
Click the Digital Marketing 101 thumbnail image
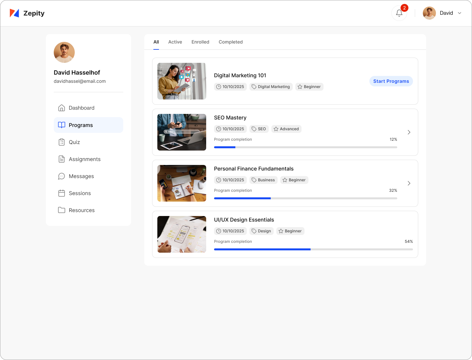click(182, 81)
